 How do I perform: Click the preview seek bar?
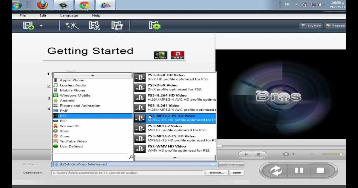pyautogui.click(x=281, y=146)
